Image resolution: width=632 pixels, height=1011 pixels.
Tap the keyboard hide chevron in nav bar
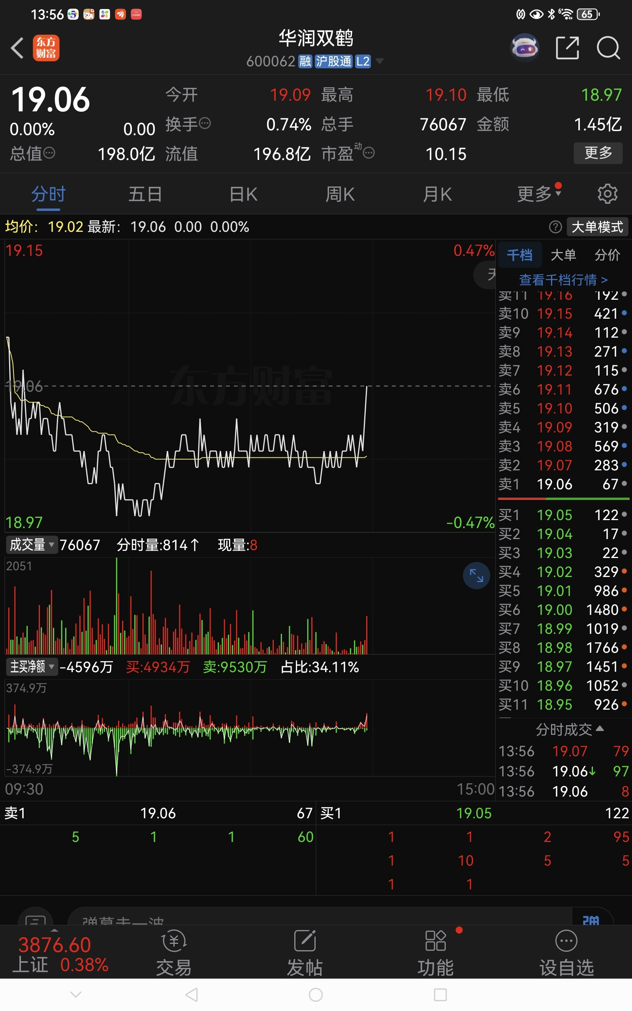pyautogui.click(x=76, y=995)
